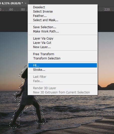Open Select and Mask... workspace
The image size is (114, 134).
click(63, 20)
